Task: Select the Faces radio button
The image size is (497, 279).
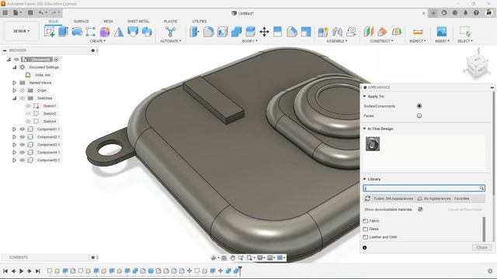Action: 419,115
